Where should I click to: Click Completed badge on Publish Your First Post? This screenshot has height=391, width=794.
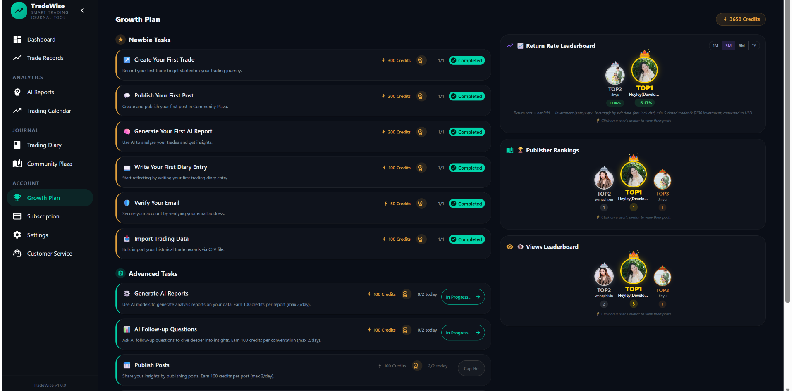pos(466,96)
